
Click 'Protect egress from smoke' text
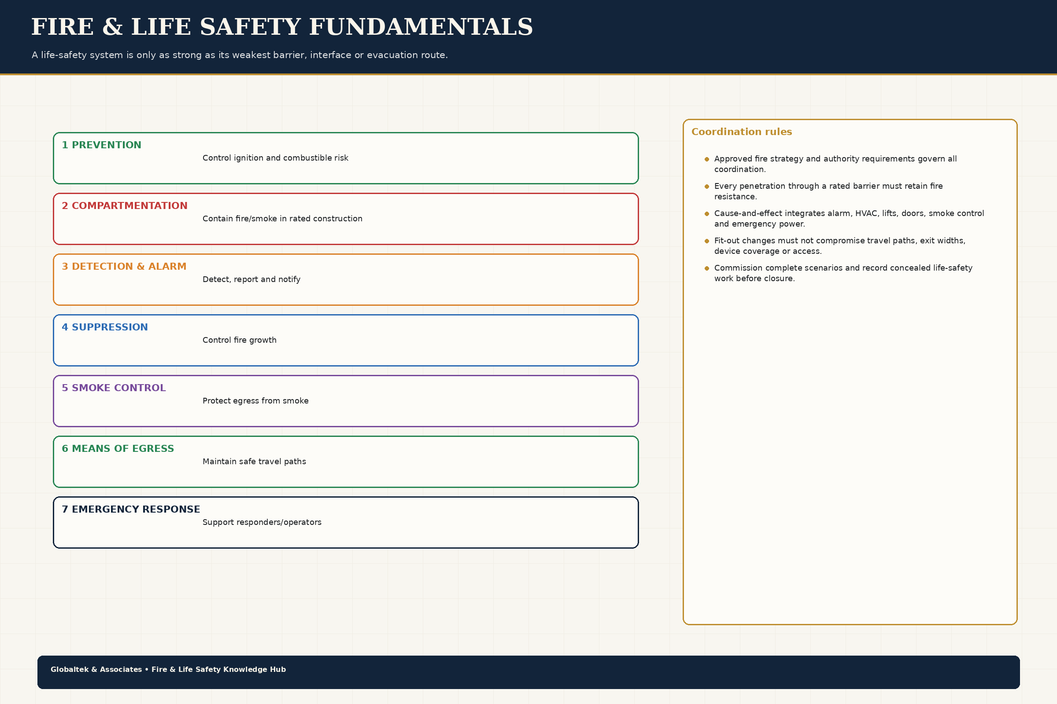tap(255, 400)
